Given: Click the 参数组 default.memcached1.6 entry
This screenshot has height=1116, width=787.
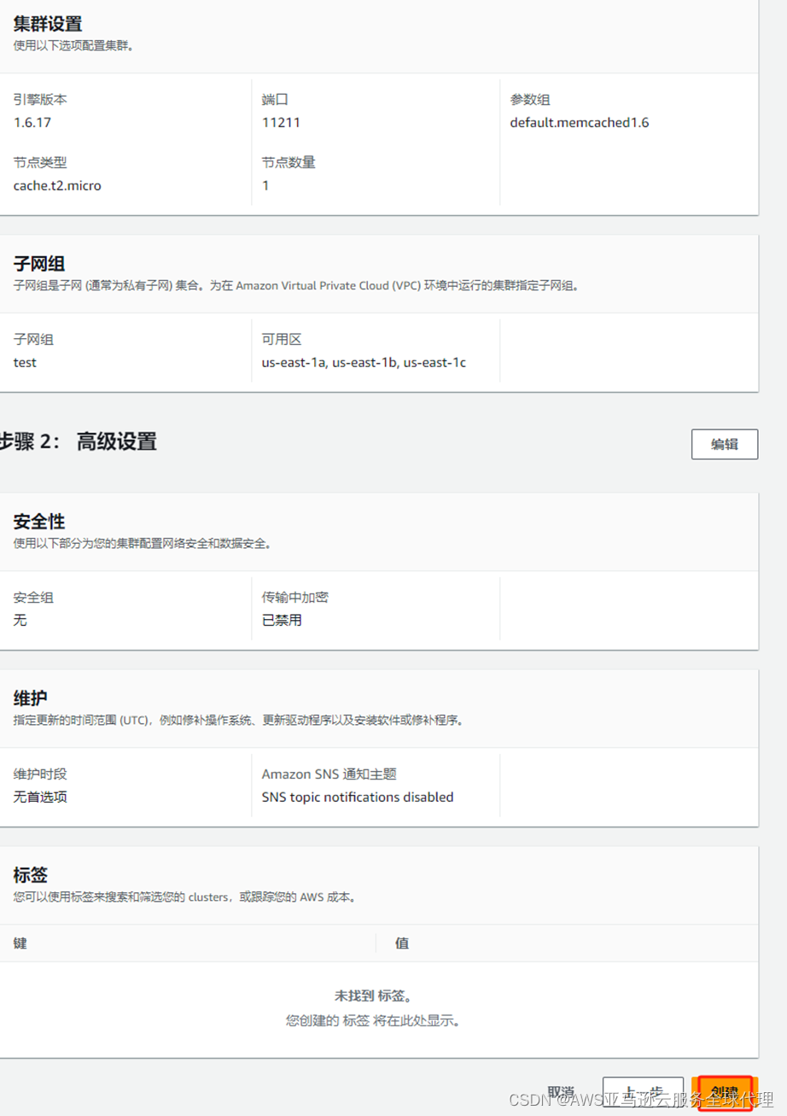Looking at the screenshot, I should pos(578,122).
